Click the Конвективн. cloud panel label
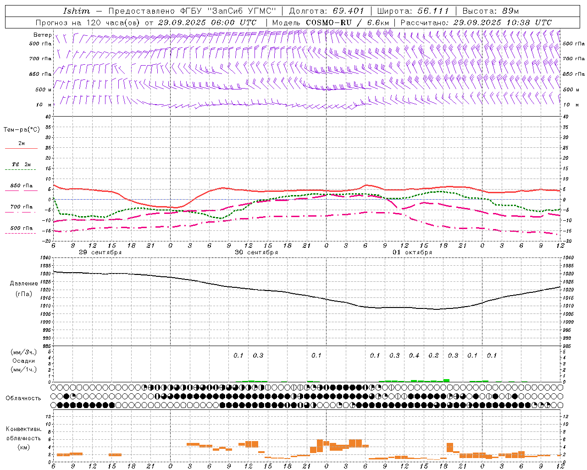This screenshot has height=470, width=587. tap(23, 429)
